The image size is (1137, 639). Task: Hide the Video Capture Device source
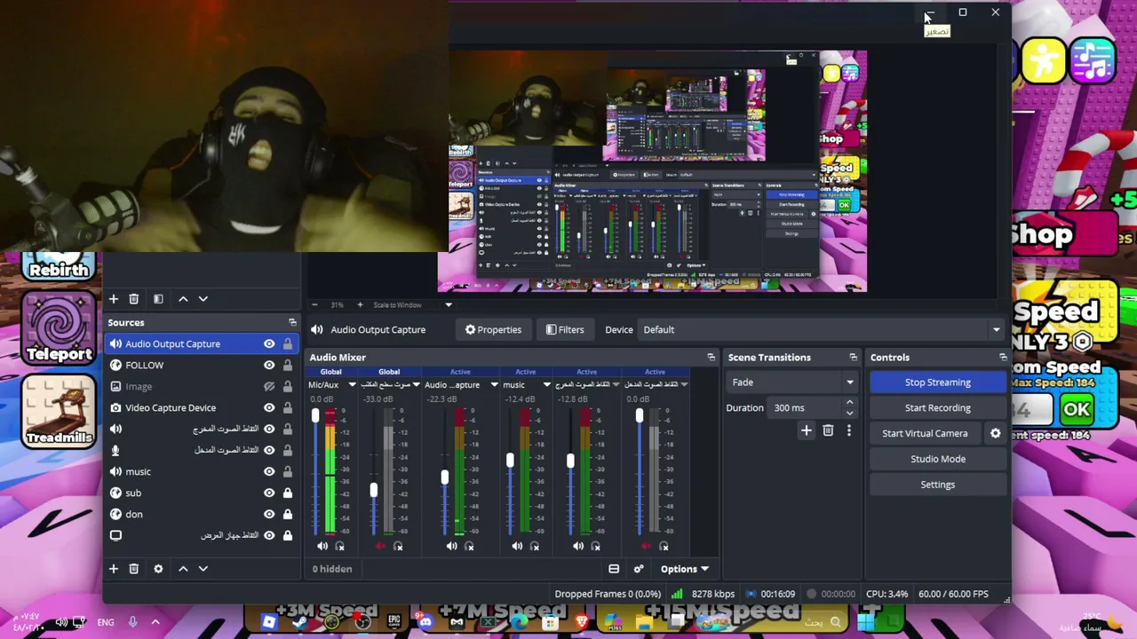[269, 407]
